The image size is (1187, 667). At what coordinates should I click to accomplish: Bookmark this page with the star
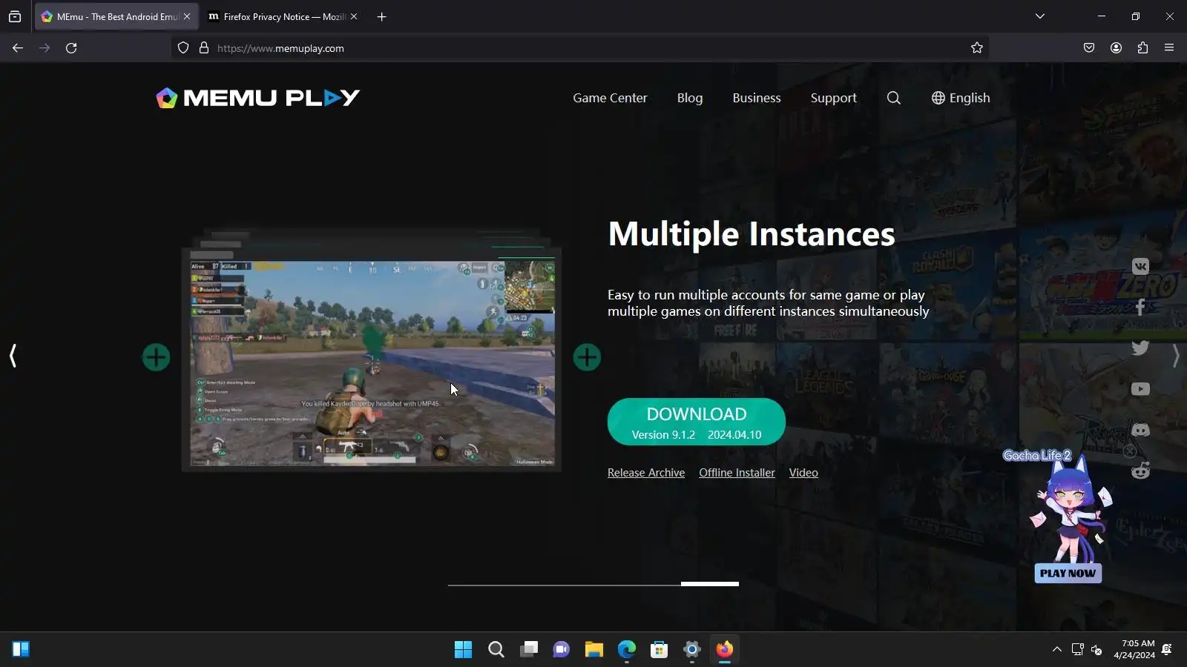977,48
